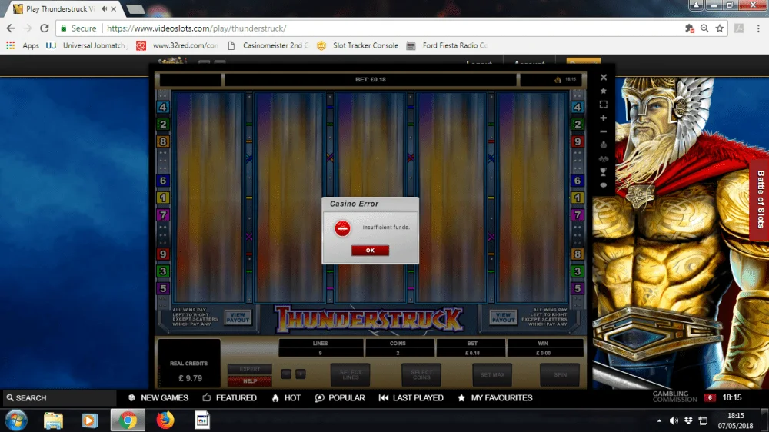The width and height of the screenshot is (769, 432).
Task: Enter fullscreen using the square brackets icon
Action: point(604,105)
